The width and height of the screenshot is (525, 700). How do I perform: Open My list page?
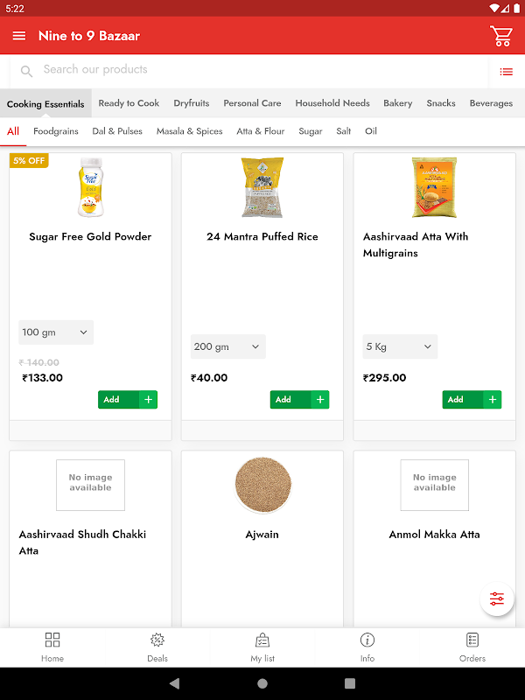[262, 647]
